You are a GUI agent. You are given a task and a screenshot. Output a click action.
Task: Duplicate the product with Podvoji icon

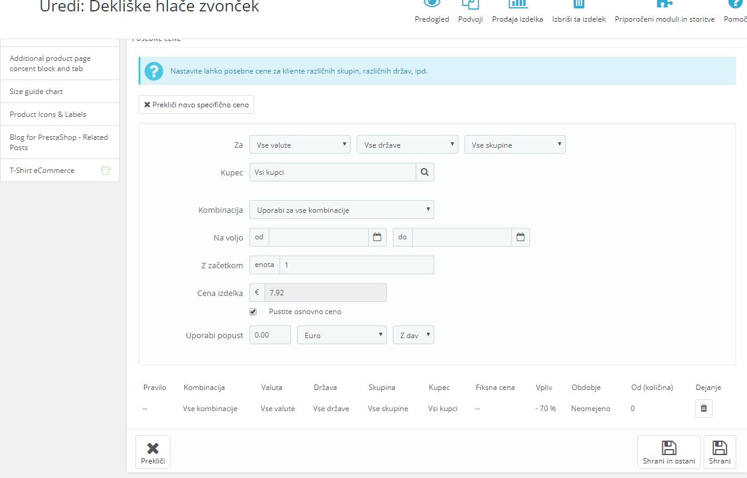[x=470, y=5]
